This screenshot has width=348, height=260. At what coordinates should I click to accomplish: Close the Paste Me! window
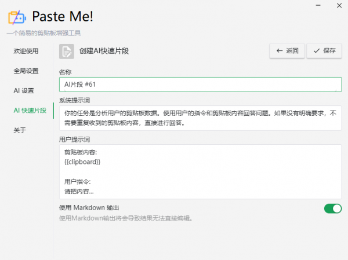click(x=339, y=5)
